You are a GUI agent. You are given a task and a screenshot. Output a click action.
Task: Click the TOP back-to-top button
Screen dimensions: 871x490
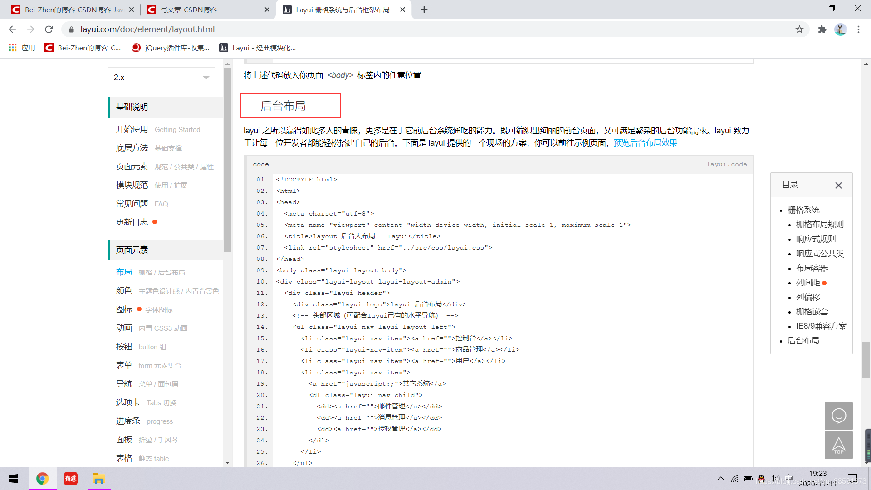coord(838,445)
